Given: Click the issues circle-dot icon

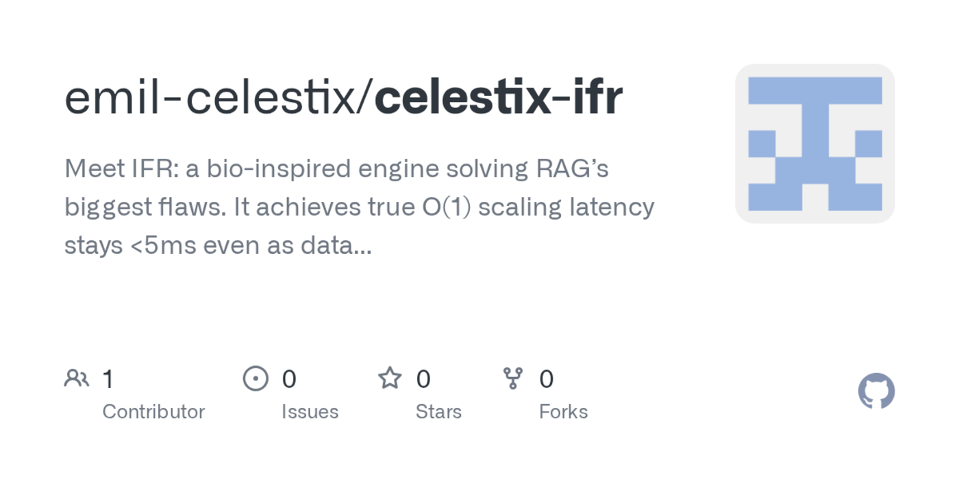Looking at the screenshot, I should coord(256,378).
